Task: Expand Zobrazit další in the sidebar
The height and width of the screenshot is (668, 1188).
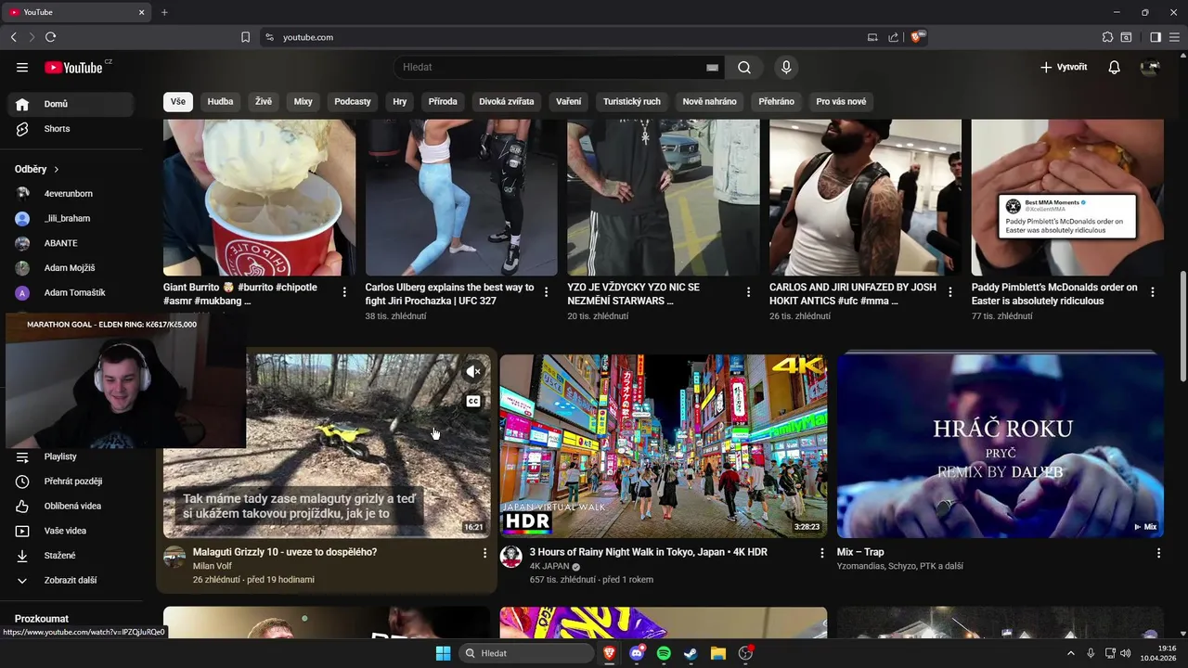Action: pyautogui.click(x=71, y=580)
